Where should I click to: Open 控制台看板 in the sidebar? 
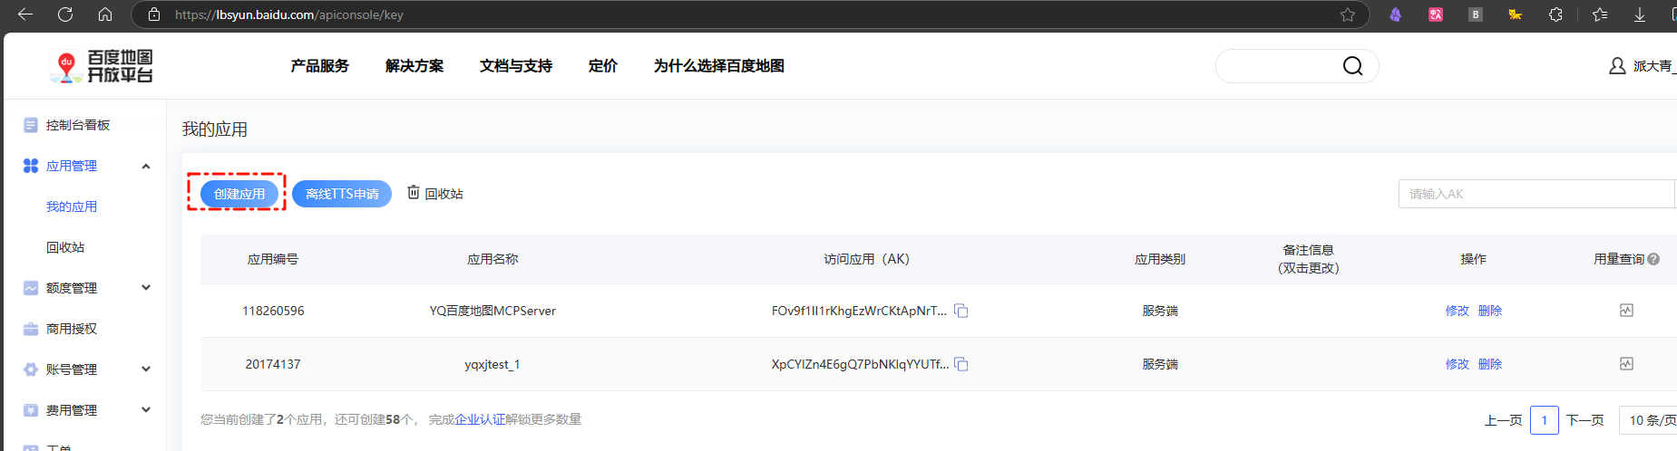point(78,125)
